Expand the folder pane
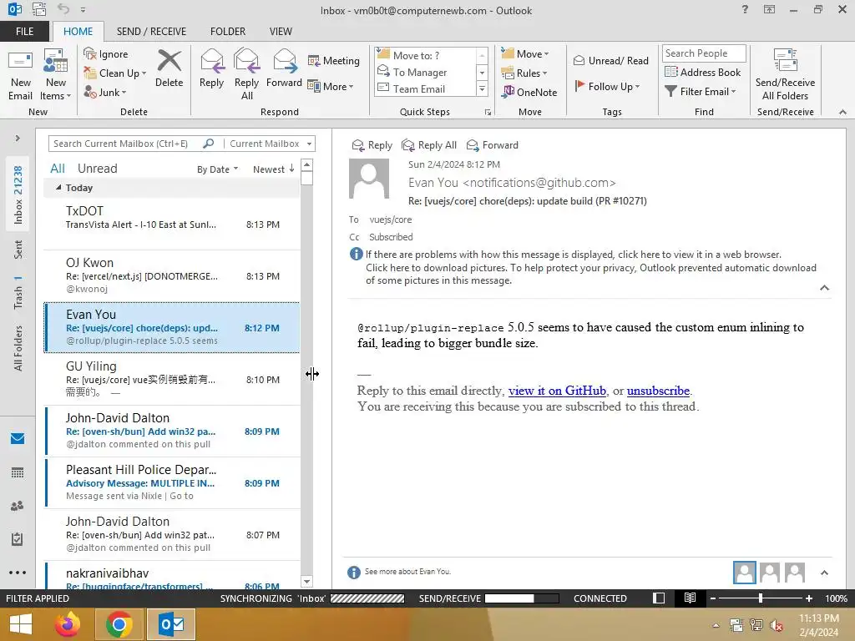The width and height of the screenshot is (855, 641). point(18,139)
